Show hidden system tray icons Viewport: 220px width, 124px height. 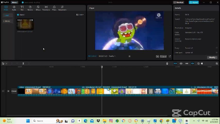194,121
